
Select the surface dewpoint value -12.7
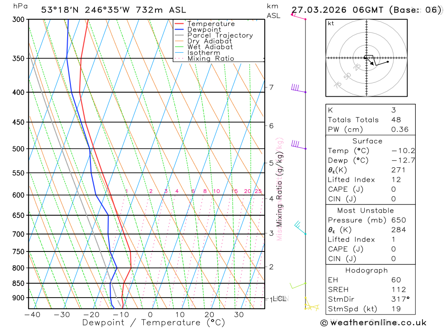pyautogui.click(x=403, y=161)
